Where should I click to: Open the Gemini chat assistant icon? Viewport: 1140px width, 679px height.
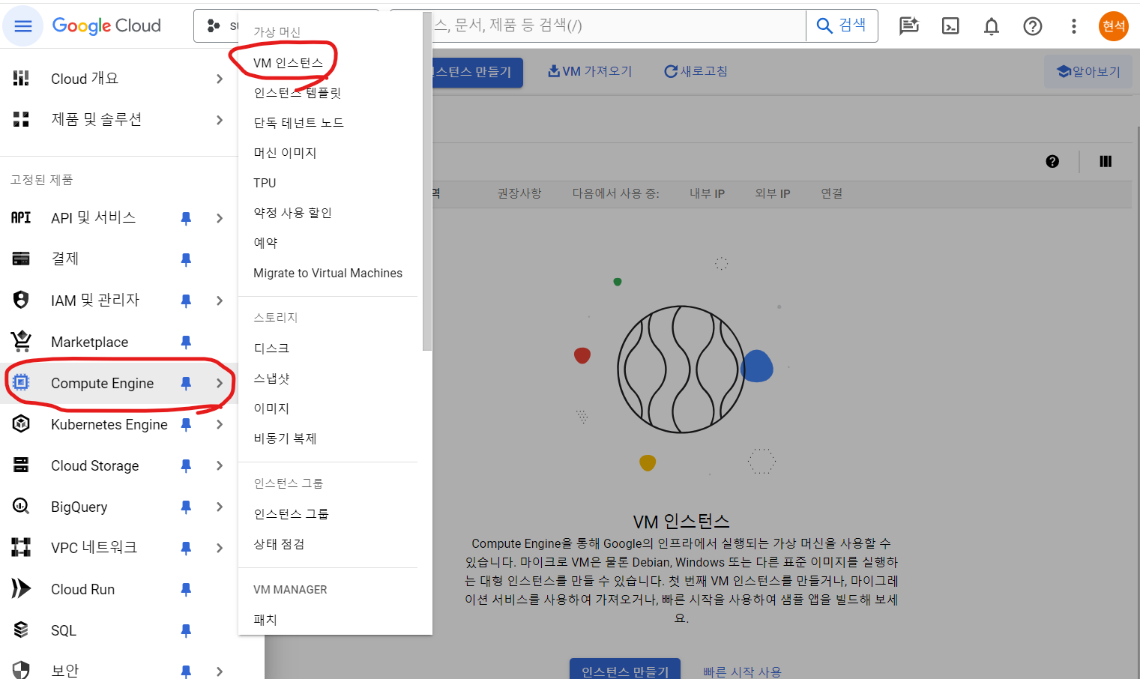point(909,26)
